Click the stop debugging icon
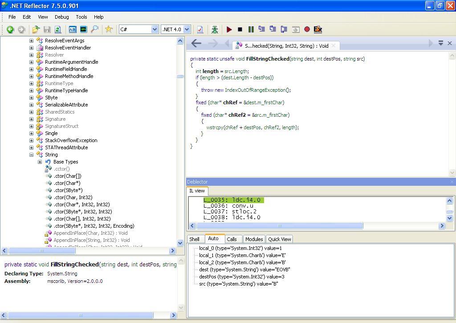This screenshot has height=323, width=456. [x=240, y=29]
